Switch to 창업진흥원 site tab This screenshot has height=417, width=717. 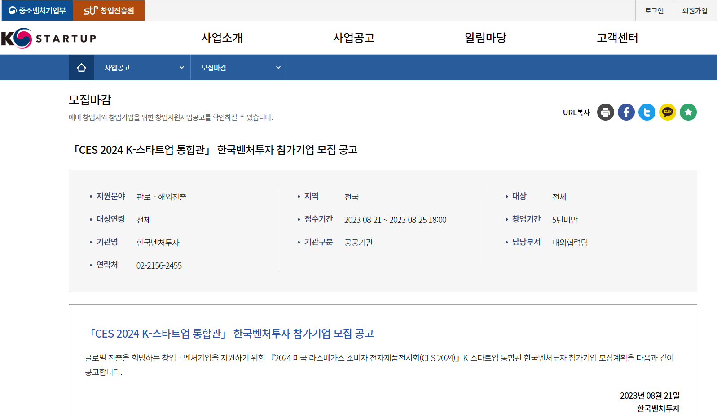click(109, 10)
